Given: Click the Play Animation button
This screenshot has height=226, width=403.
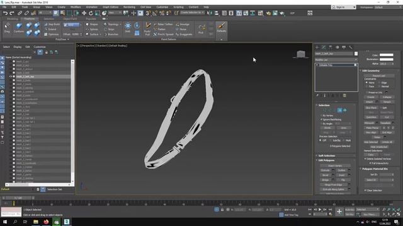Looking at the screenshot, I should [320, 210].
